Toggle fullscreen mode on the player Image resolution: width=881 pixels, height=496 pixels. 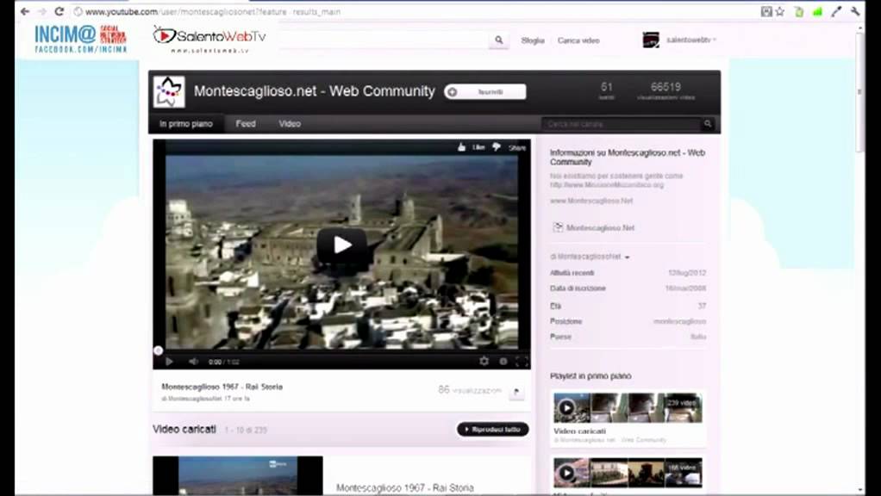(522, 362)
